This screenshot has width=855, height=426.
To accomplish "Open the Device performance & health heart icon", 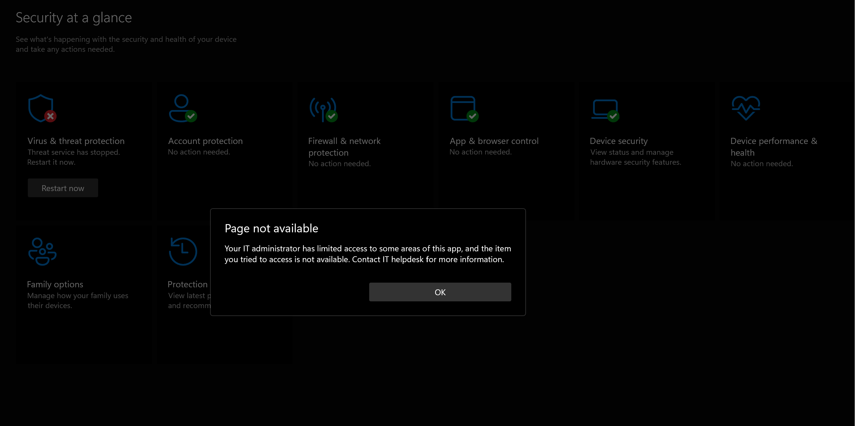I will click(745, 108).
